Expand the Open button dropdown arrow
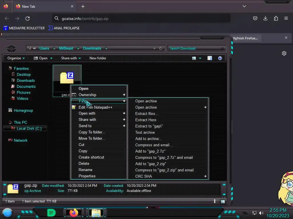 tap(52, 58)
